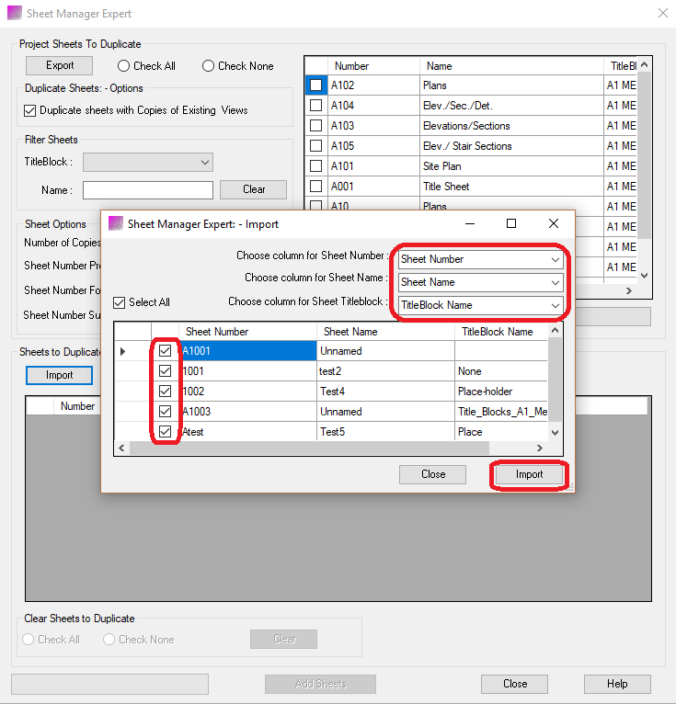Open the Sheet Number column dropdown
The height and width of the screenshot is (704, 676).
coord(481,259)
